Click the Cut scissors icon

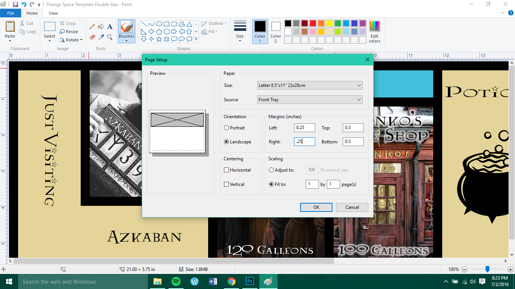click(22, 23)
